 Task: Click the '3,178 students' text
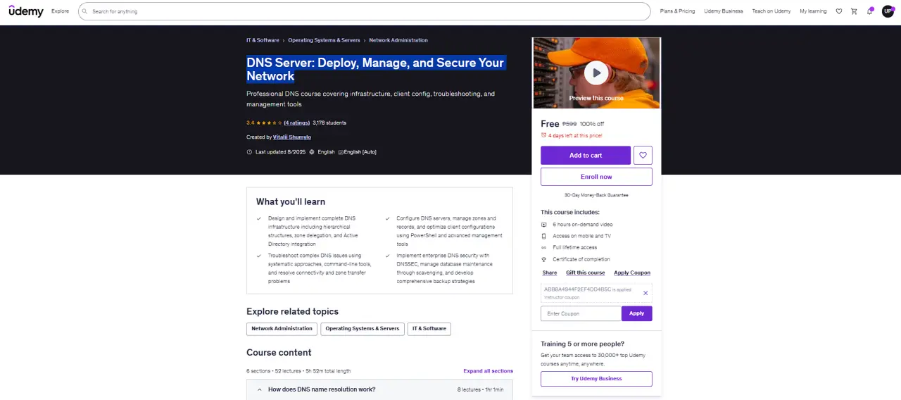point(329,123)
